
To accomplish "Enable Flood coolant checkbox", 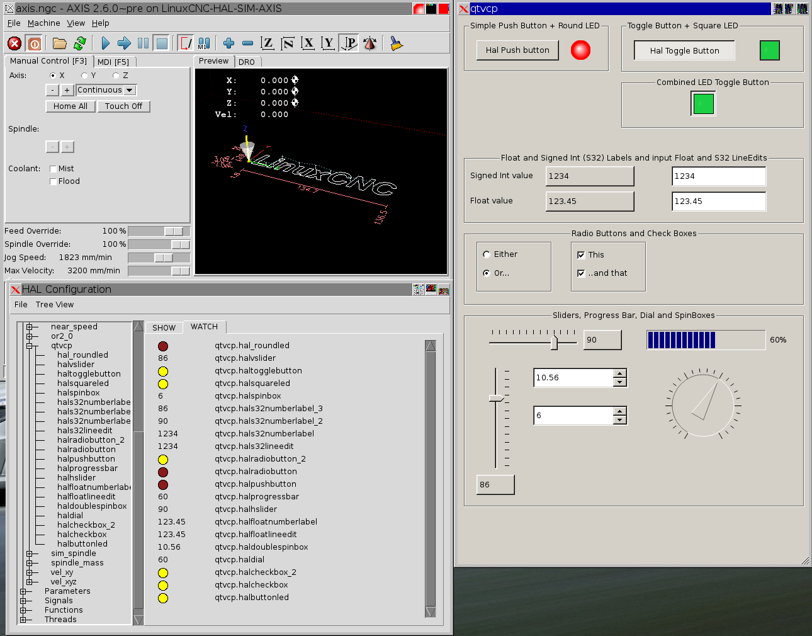I will (54, 181).
